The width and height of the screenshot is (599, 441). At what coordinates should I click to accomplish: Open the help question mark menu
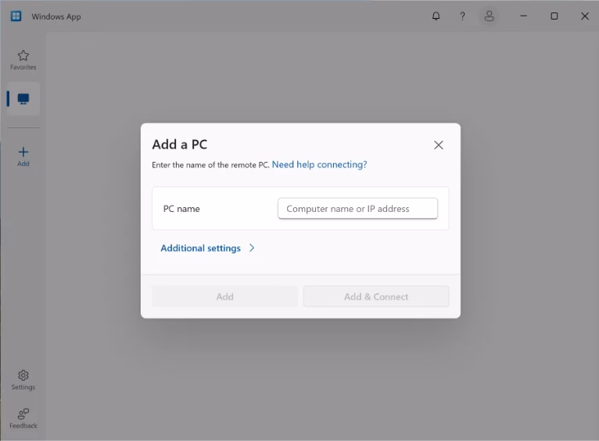tap(462, 16)
